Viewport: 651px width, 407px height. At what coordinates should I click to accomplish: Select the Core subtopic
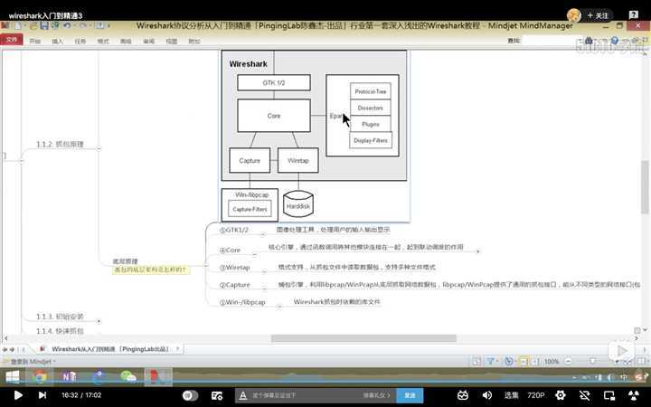tap(230, 250)
